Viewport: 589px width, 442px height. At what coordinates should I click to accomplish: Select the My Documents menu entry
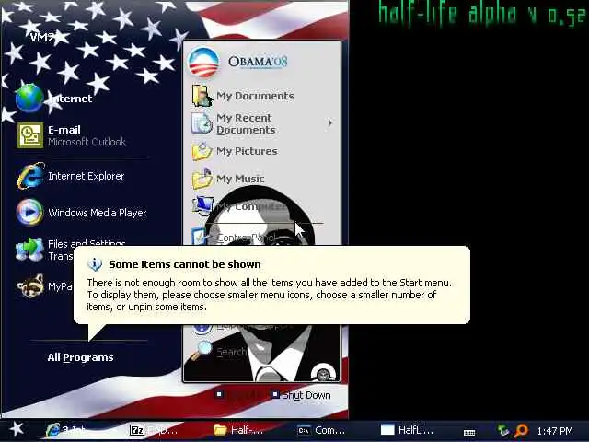(255, 96)
